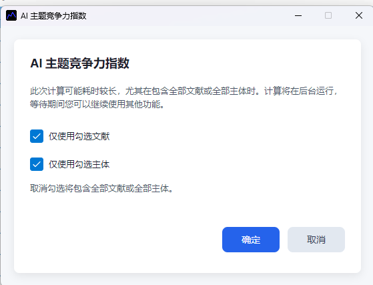Click the text line 等待期间您可以继续使用其他功能
Image resolution: width=373 pixels, height=285 pixels.
pyautogui.click(x=97, y=104)
